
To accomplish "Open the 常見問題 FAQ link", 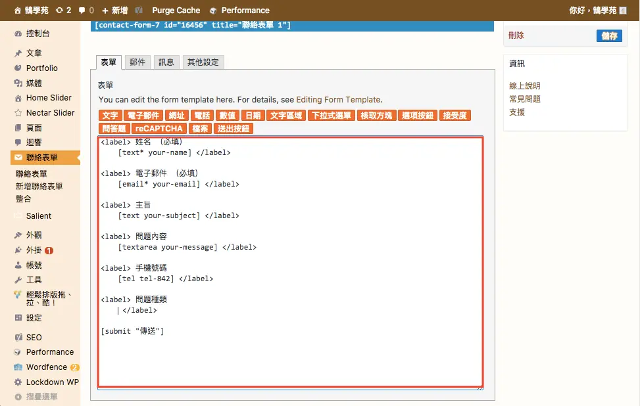I will (x=525, y=99).
